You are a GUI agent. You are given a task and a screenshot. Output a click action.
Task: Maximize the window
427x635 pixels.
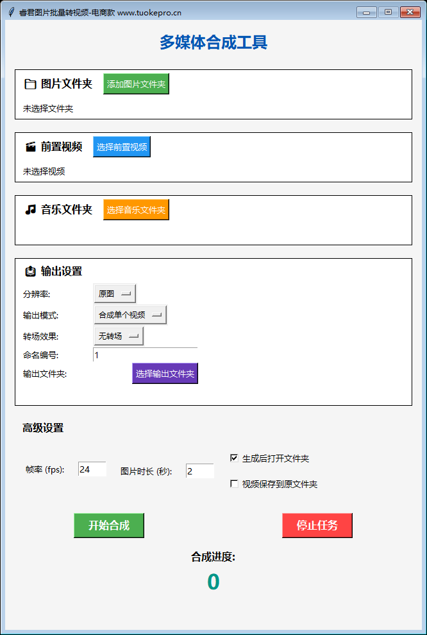point(388,13)
